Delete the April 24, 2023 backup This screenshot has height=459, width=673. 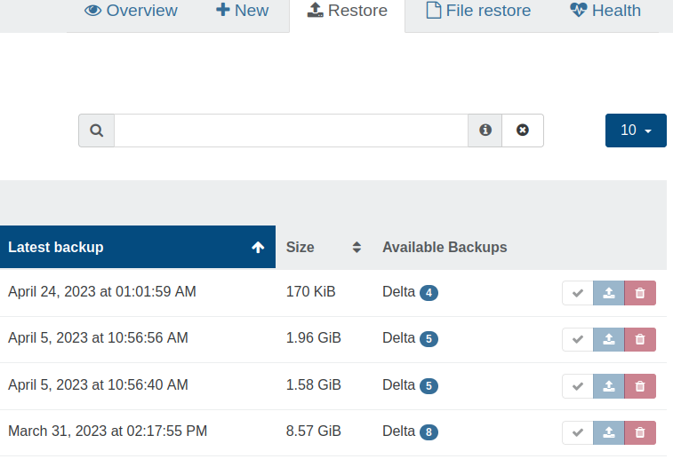pos(640,293)
